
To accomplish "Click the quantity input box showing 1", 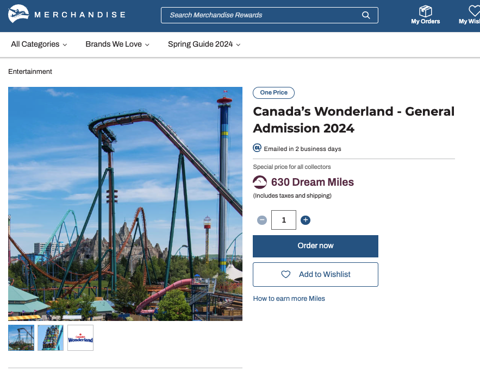I will [x=283, y=220].
